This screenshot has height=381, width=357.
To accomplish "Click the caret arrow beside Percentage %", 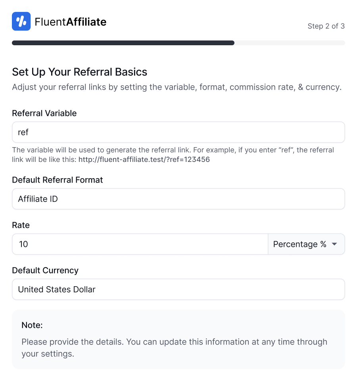I will [334, 244].
